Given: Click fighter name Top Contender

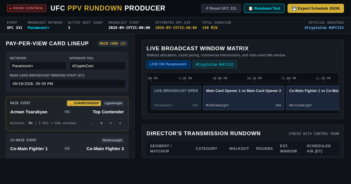Looking at the screenshot, I should point(108,112).
